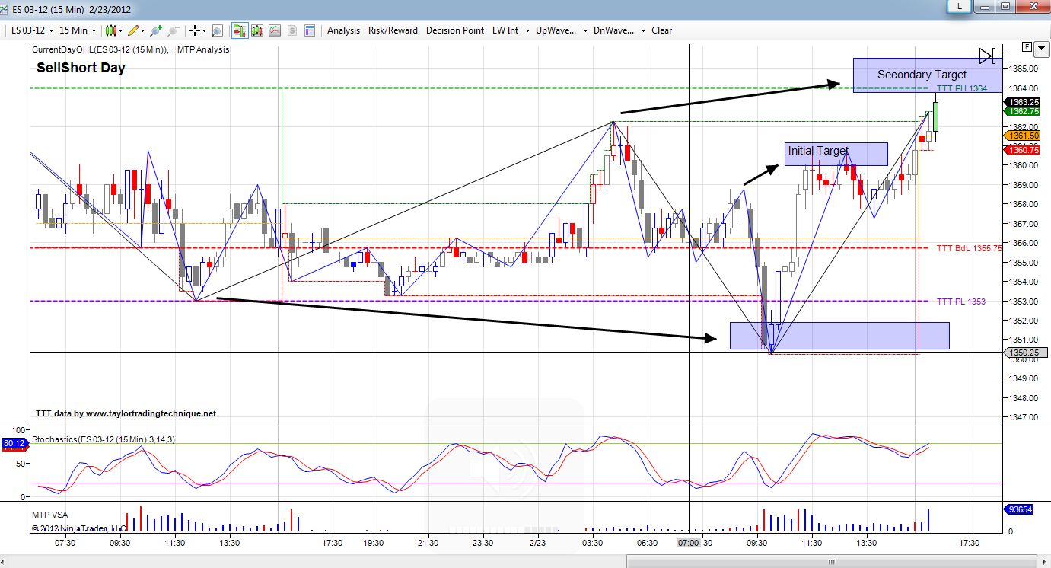
Task: Click the green 1362.75 price marker
Action: tap(1024, 111)
